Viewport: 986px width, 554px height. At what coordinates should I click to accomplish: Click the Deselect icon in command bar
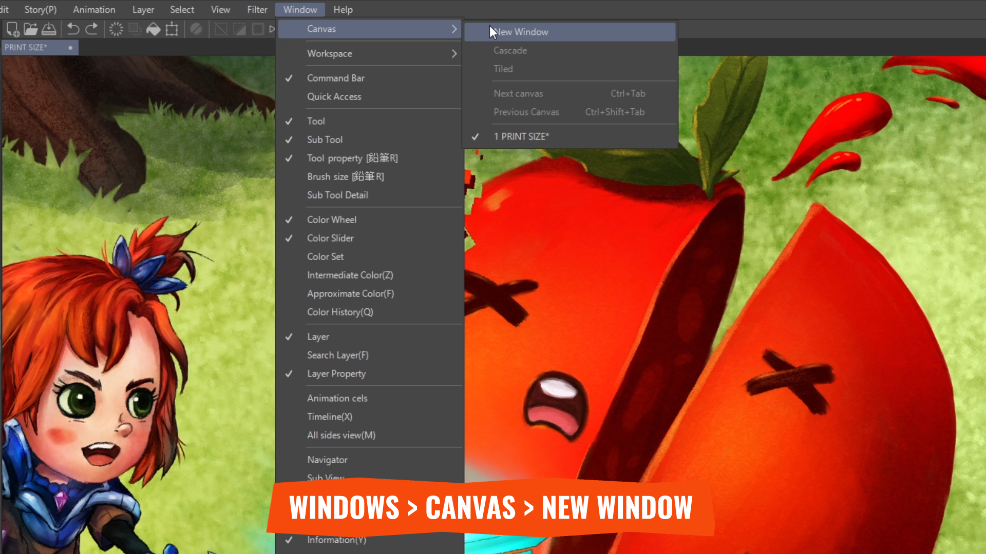tap(221, 29)
